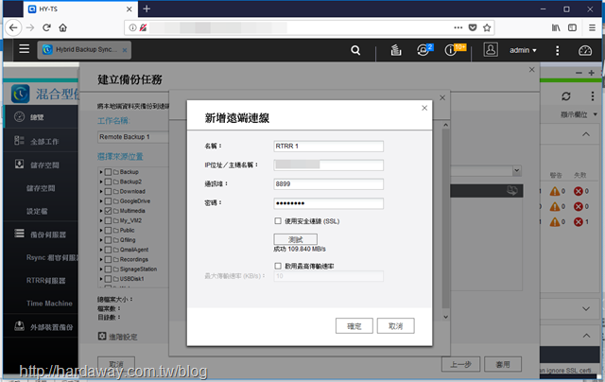The width and height of the screenshot is (605, 382).
Task: Reload the page in Firefox
Action: pos(46,27)
